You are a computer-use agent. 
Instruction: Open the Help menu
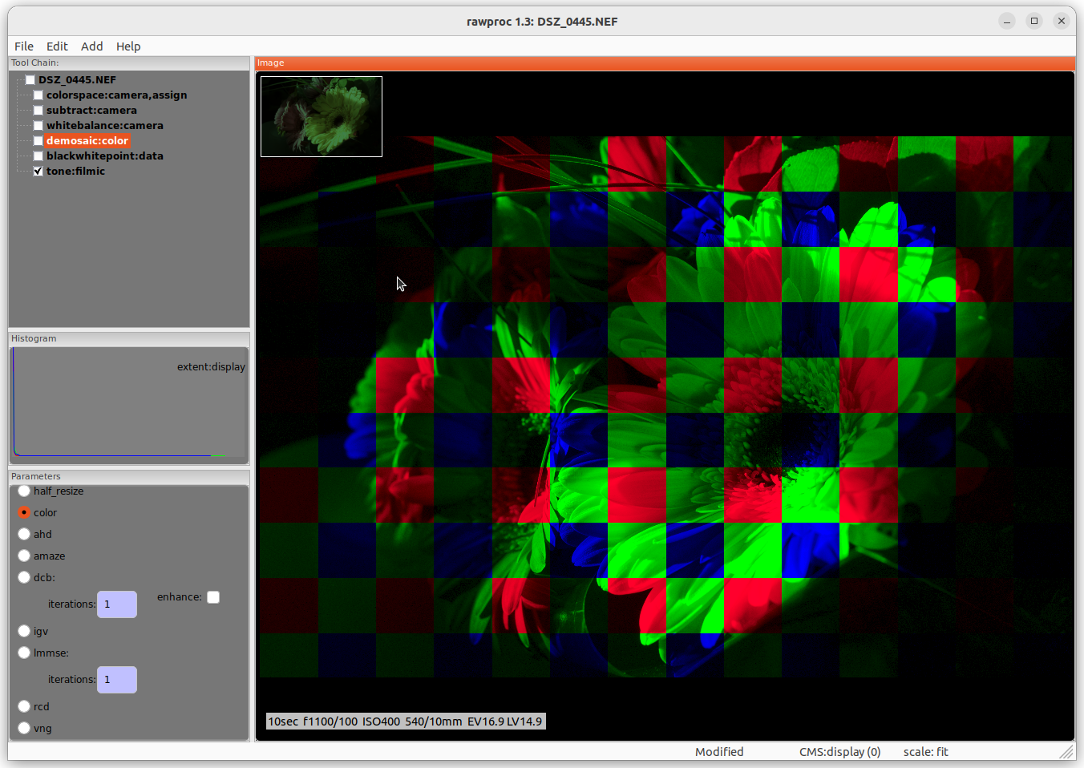point(128,46)
